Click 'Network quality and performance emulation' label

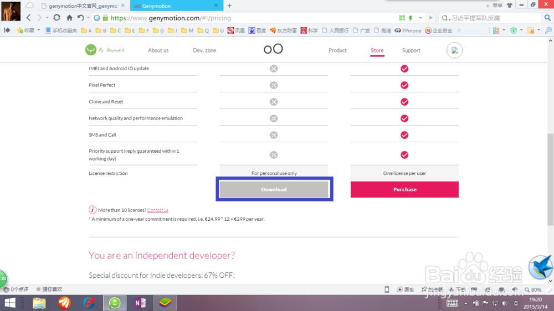point(136,118)
